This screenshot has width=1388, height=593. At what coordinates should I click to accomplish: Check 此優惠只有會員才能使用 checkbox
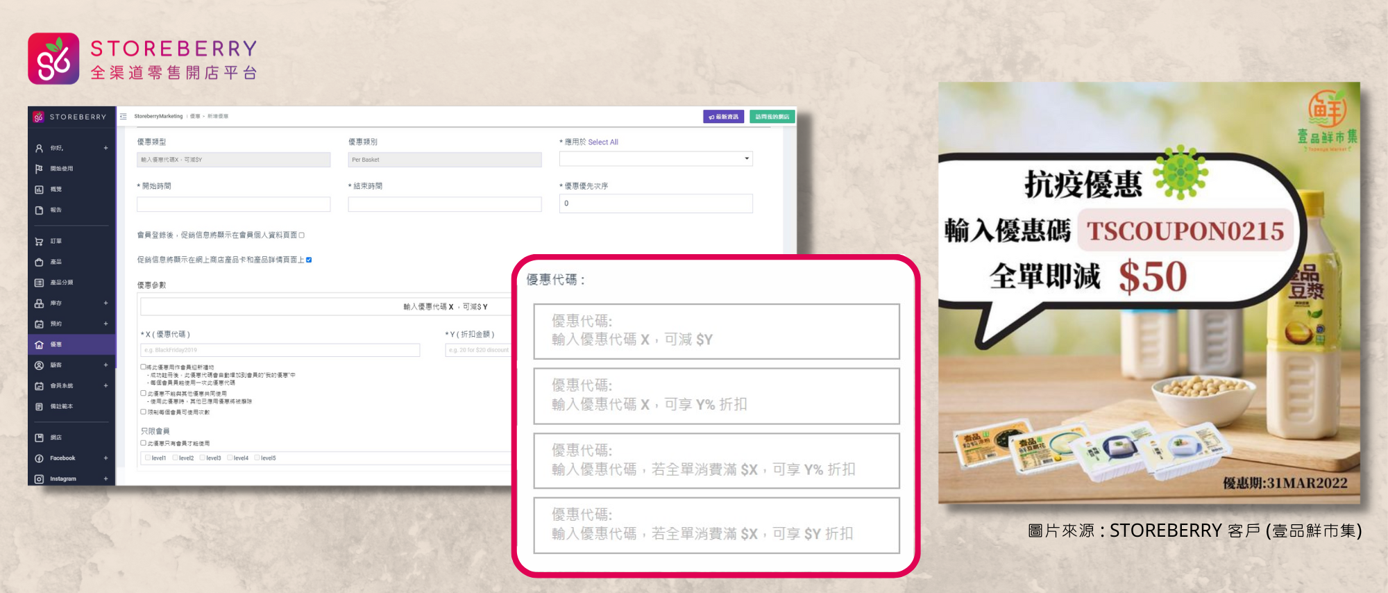point(144,443)
